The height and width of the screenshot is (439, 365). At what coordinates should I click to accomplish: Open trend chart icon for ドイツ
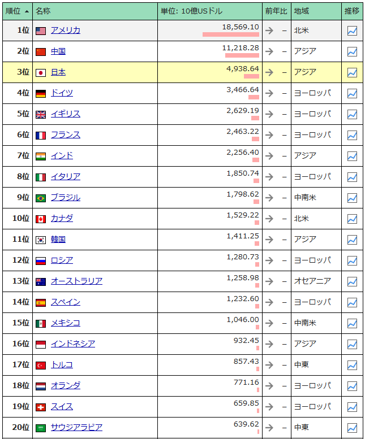tap(352, 94)
